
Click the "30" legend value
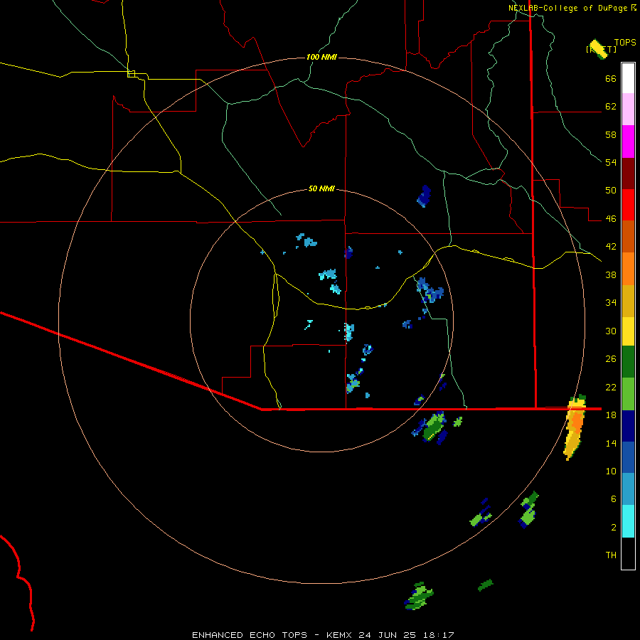click(611, 331)
